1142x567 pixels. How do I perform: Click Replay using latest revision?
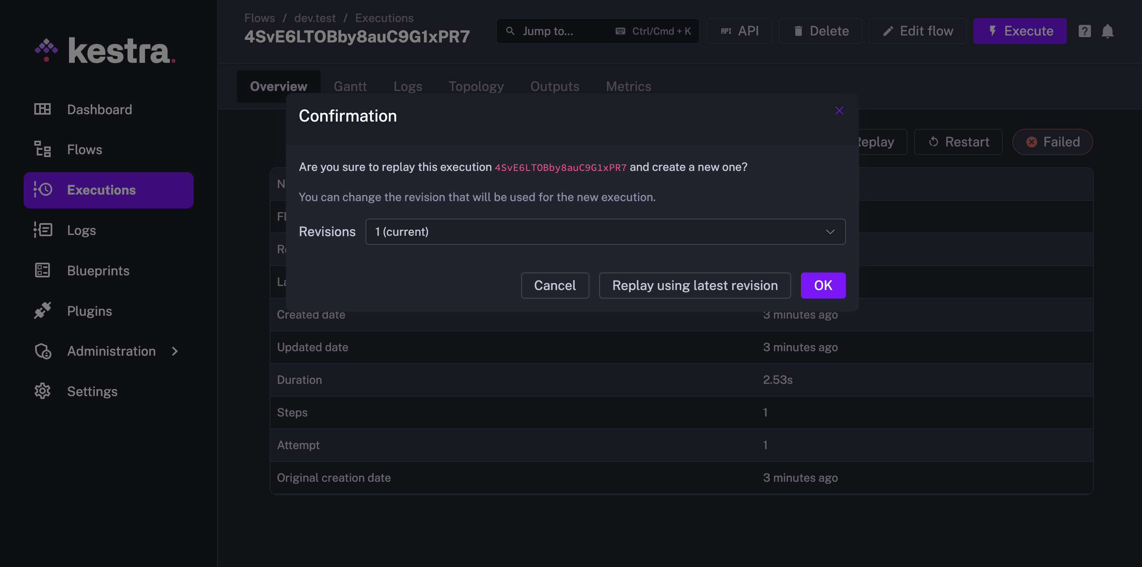pos(694,286)
